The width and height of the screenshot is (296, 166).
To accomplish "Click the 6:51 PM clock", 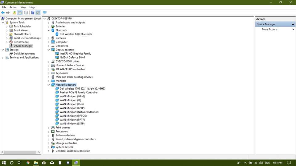I will click(278, 163).
